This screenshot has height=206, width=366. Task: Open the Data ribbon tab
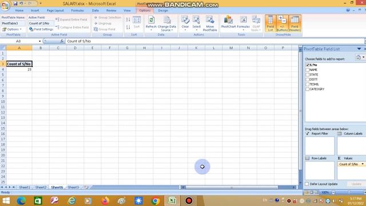(96, 10)
